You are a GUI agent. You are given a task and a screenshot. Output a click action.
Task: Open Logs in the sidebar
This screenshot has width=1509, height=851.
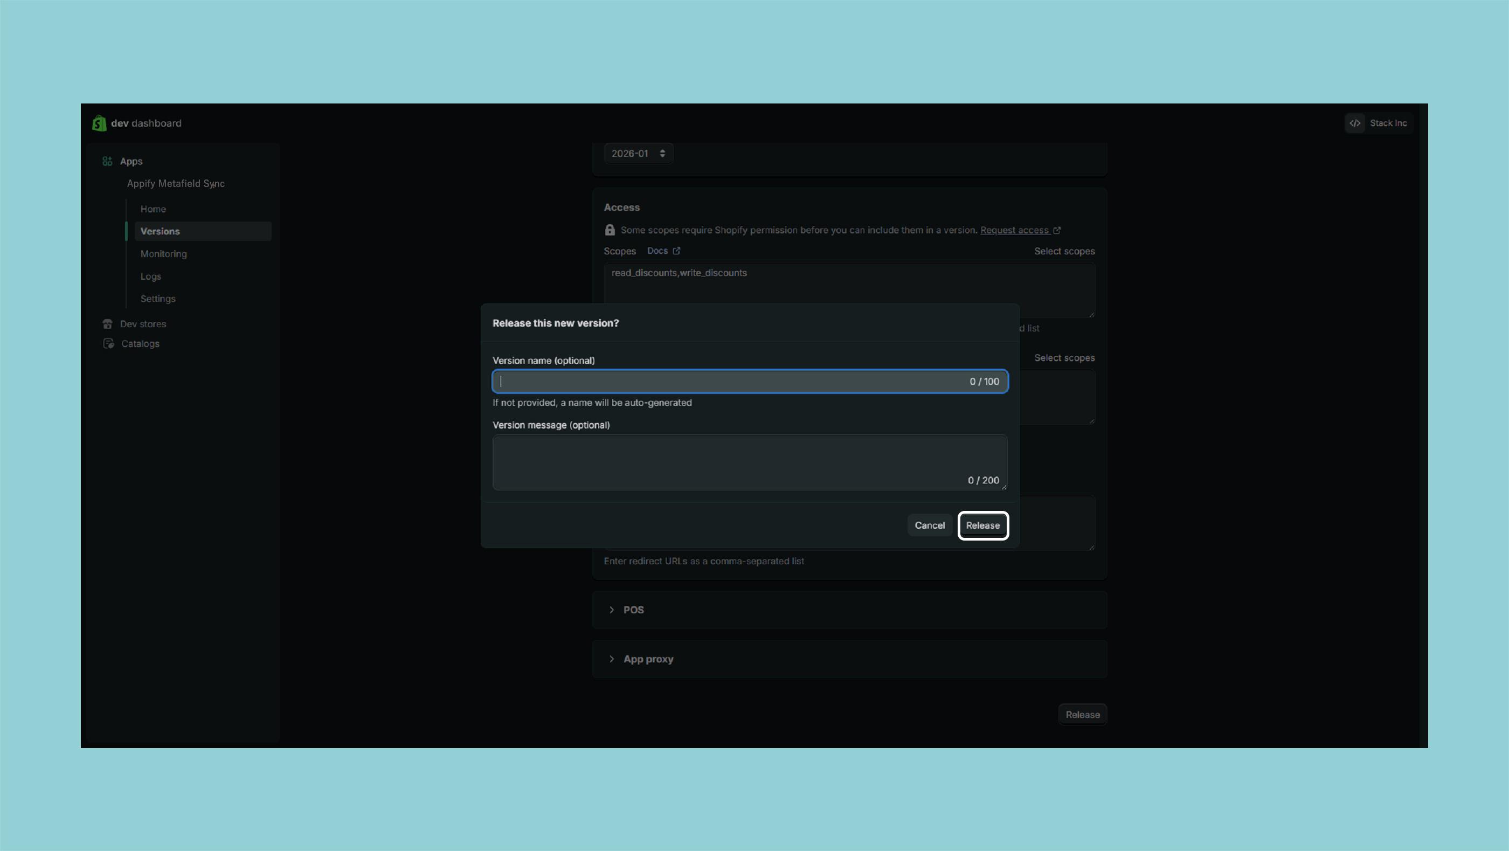[x=150, y=276]
